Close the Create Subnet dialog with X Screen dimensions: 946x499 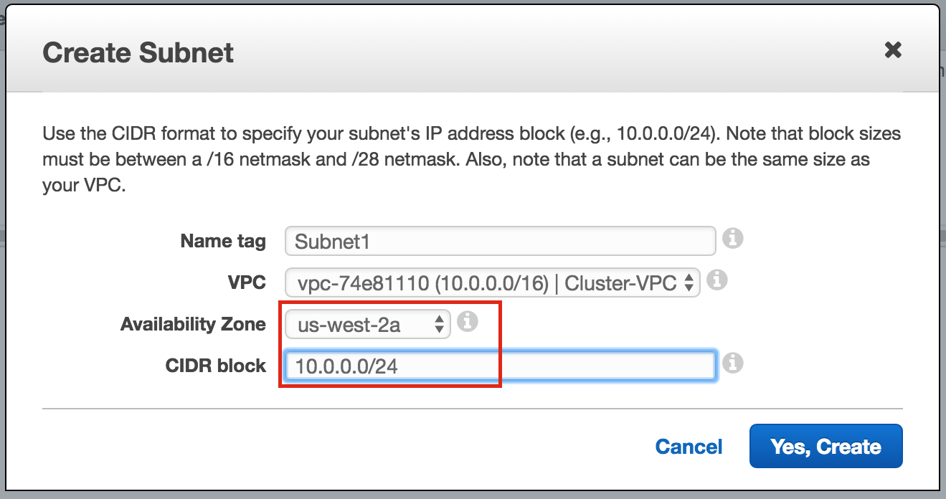[x=892, y=49]
